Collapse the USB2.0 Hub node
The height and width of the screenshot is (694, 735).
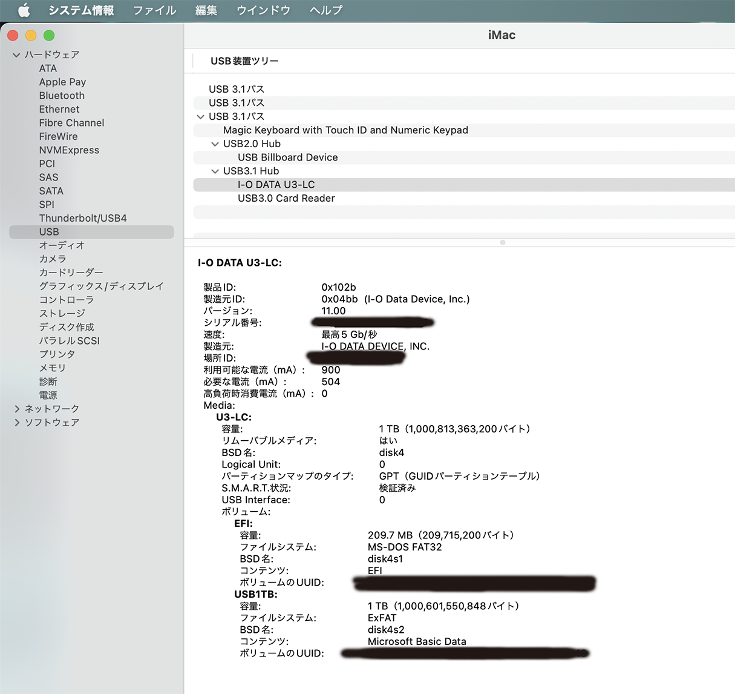point(215,144)
